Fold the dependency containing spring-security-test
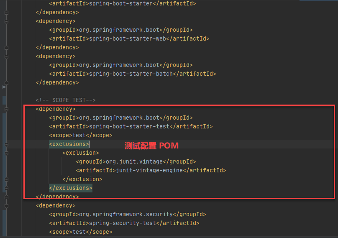The width and height of the screenshot is (338, 238). click(6, 206)
